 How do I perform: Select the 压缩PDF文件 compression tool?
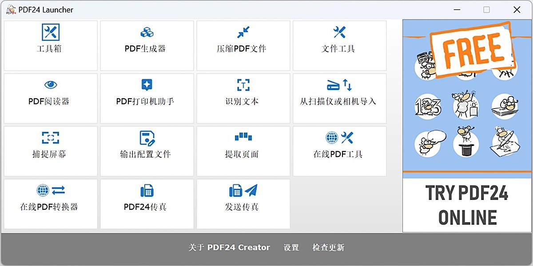click(x=243, y=44)
